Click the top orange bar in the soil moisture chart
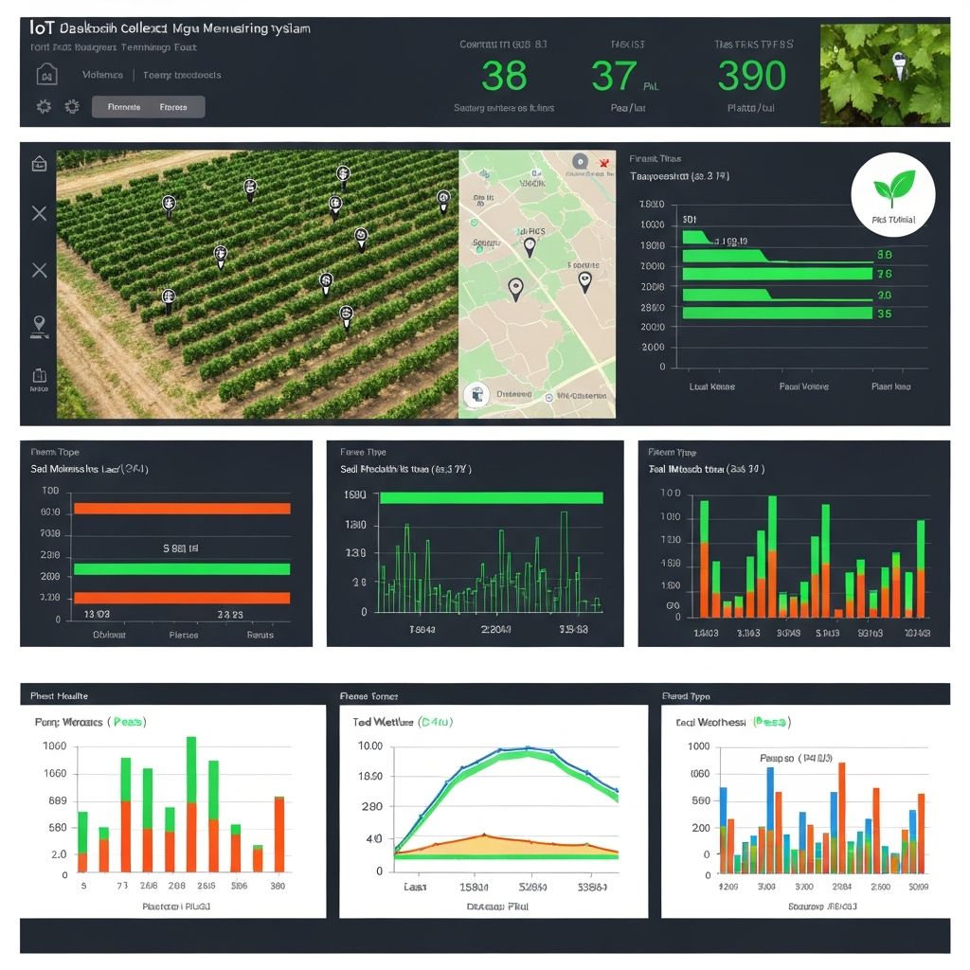This screenshot has width=970, height=970. point(182,509)
